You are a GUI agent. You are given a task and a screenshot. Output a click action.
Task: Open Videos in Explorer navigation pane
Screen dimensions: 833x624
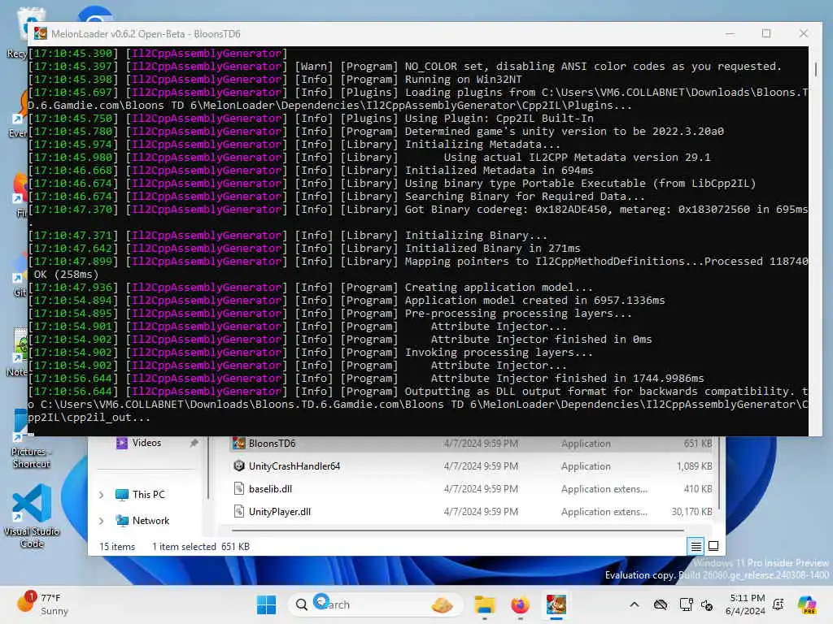tap(146, 443)
